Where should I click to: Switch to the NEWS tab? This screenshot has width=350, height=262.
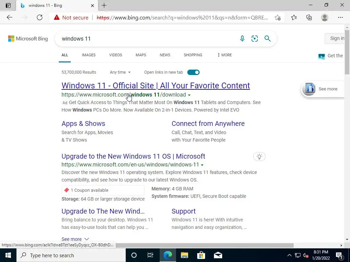point(165,55)
